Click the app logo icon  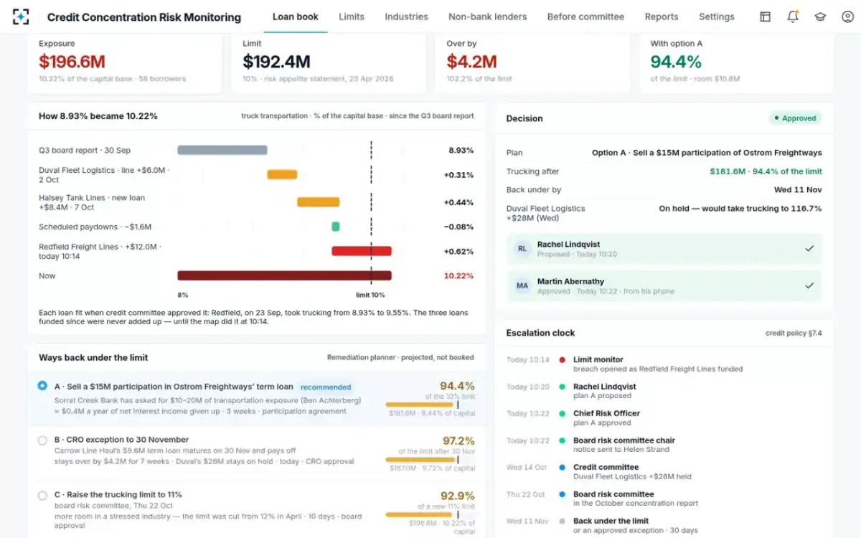[21, 16]
